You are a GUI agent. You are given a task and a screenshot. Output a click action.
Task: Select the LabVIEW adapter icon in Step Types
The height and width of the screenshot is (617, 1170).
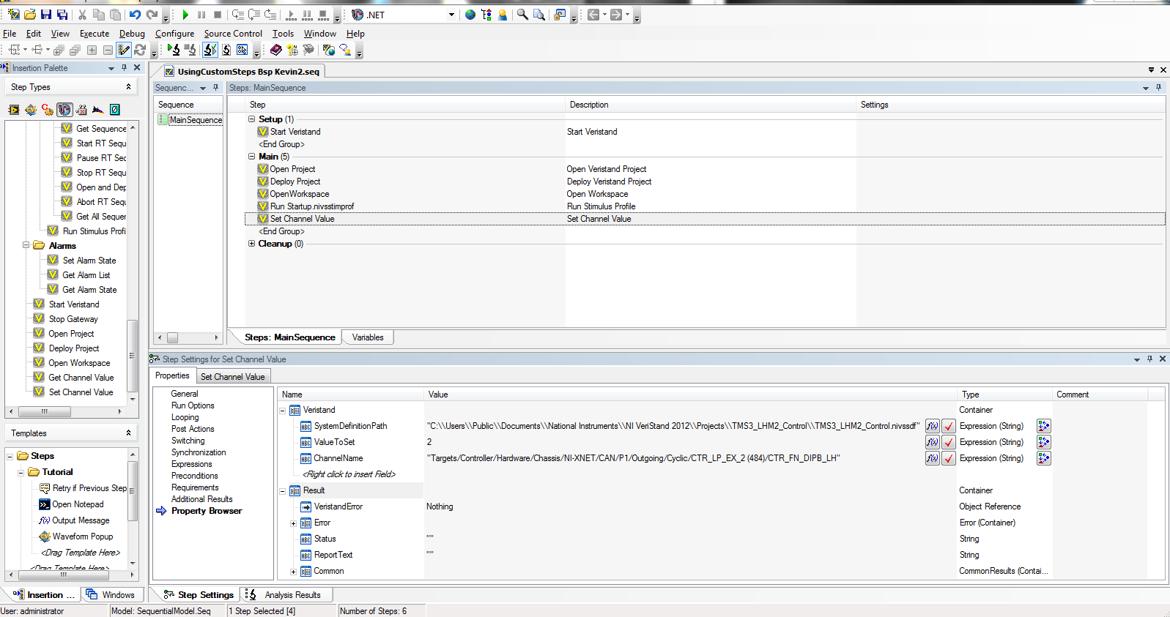click(14, 110)
